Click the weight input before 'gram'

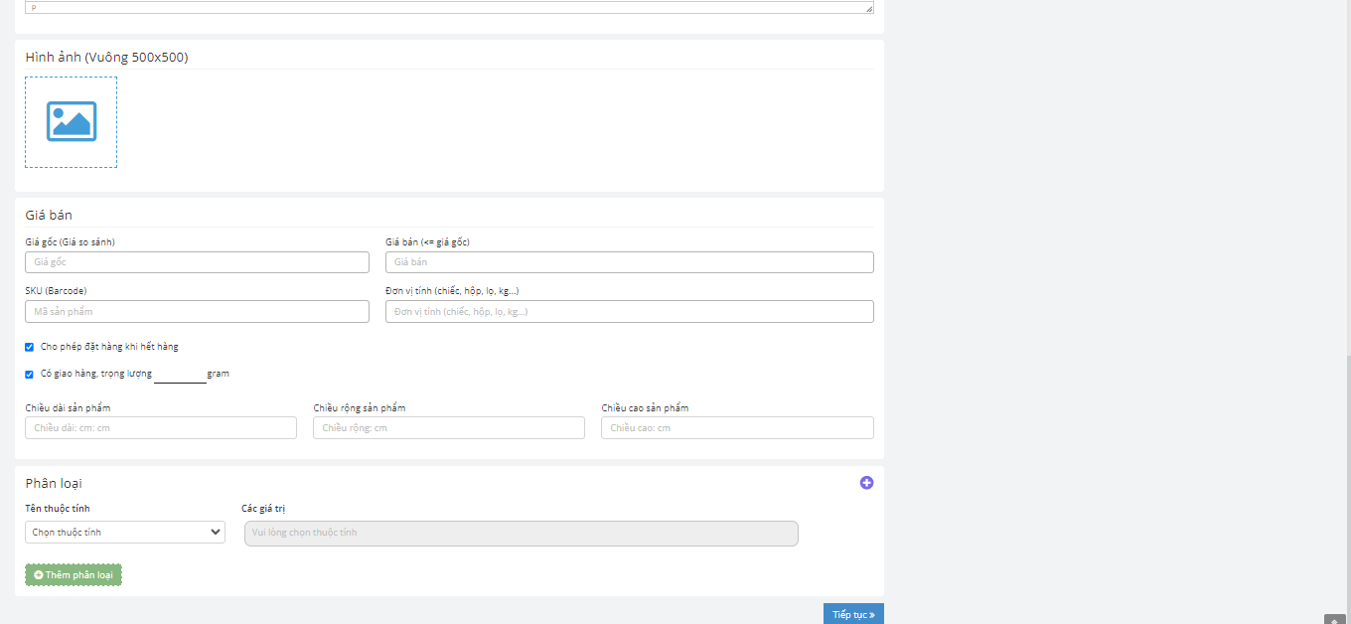[180, 375]
